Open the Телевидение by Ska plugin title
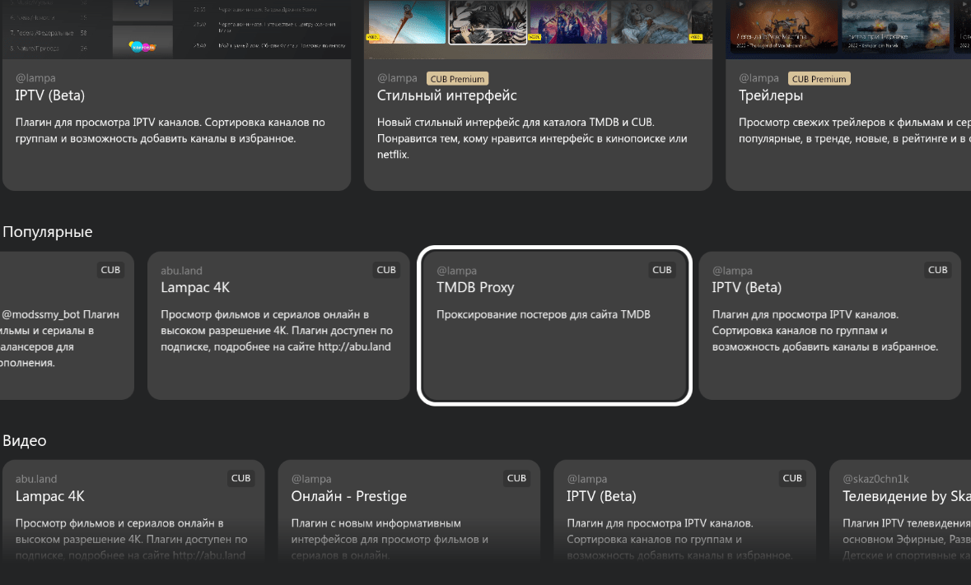 pyautogui.click(x=907, y=496)
